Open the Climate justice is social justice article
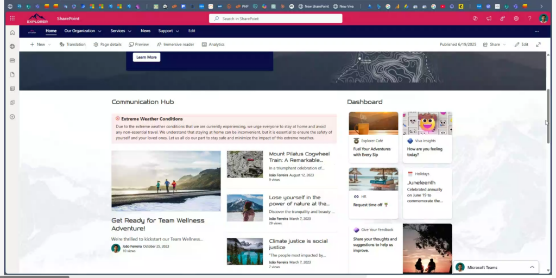 298,244
